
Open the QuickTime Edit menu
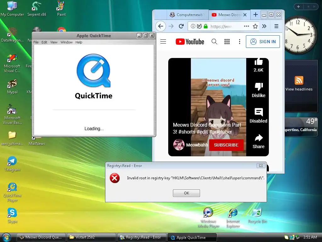pos(44,42)
